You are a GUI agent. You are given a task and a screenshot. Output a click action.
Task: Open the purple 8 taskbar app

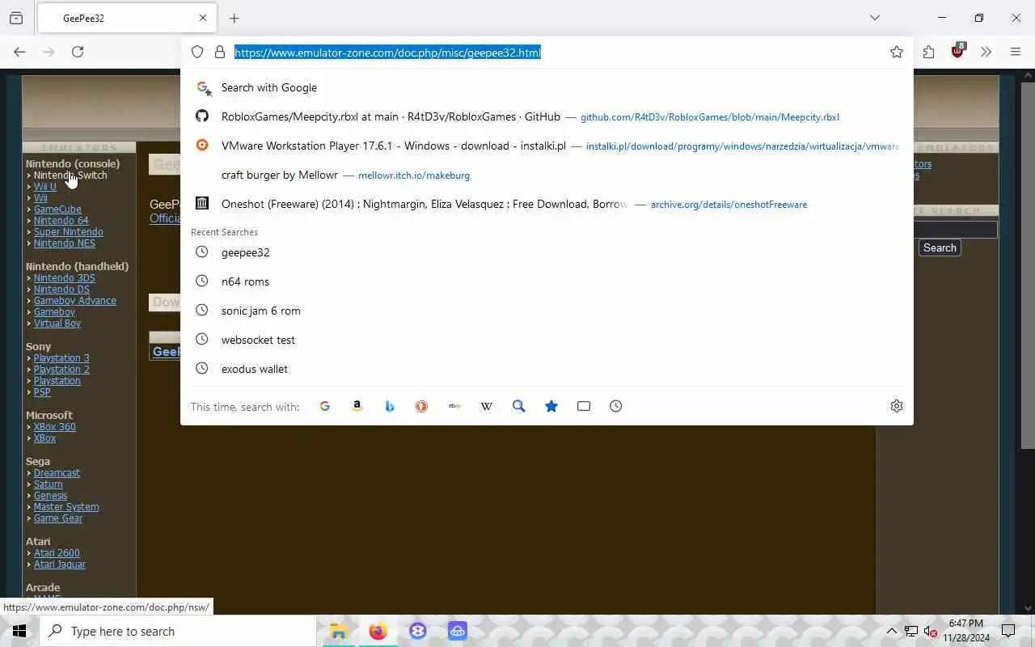click(x=417, y=631)
